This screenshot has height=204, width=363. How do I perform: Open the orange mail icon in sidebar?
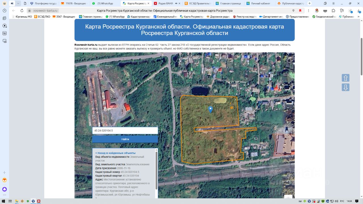point(5,180)
